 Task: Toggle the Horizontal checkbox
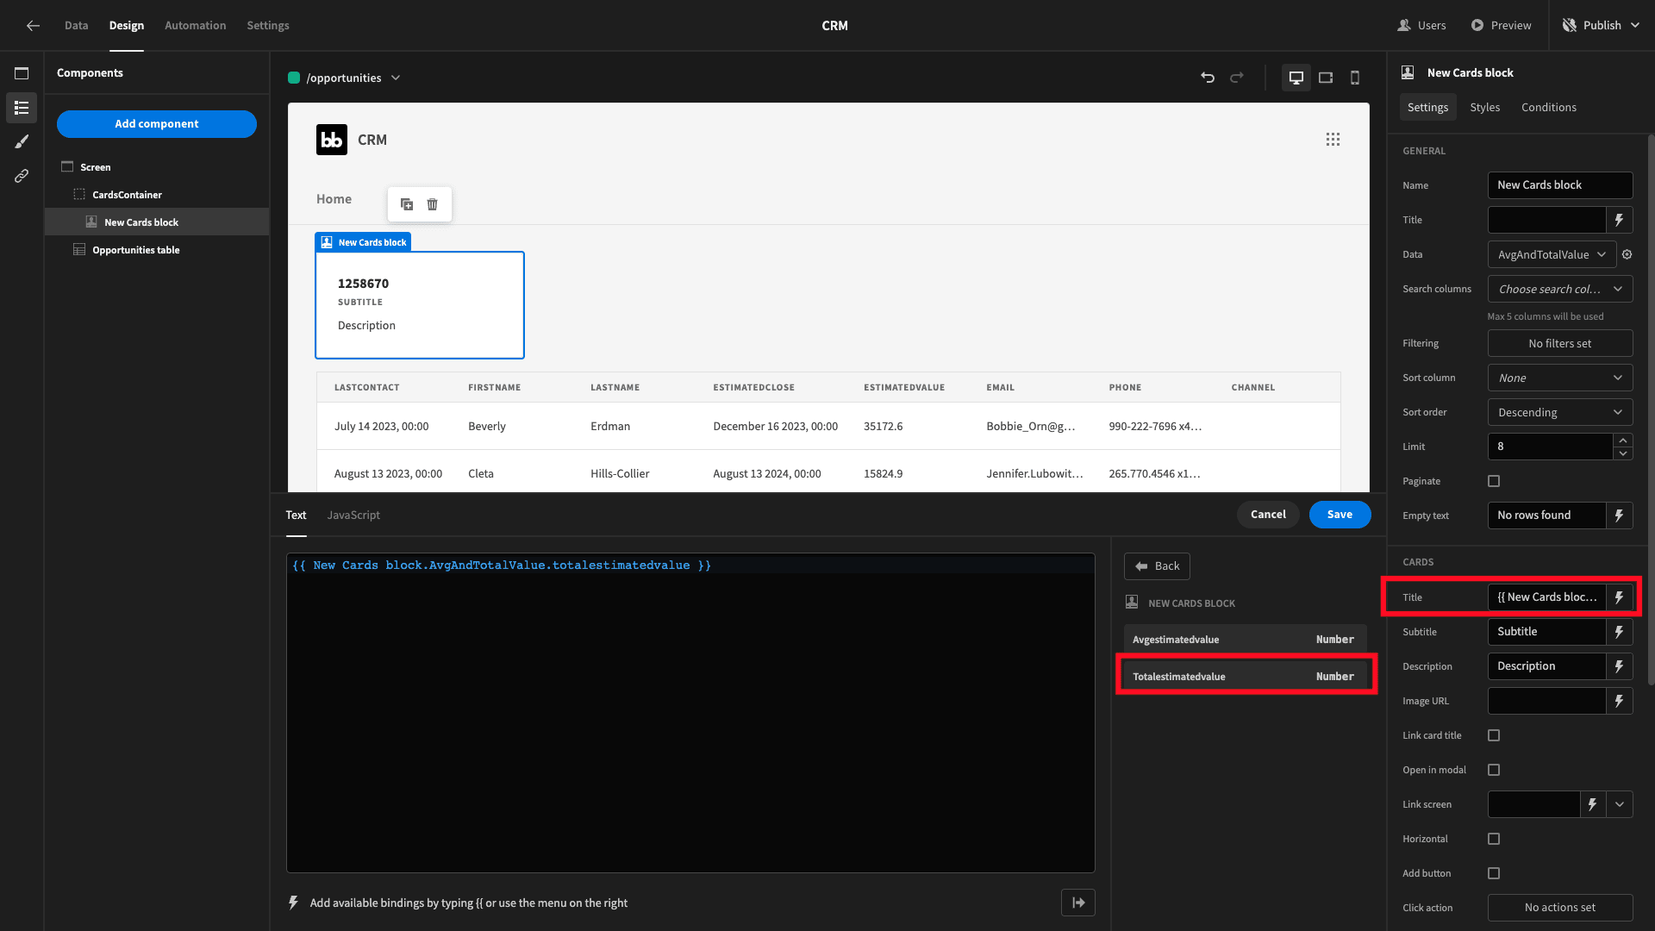point(1494,839)
